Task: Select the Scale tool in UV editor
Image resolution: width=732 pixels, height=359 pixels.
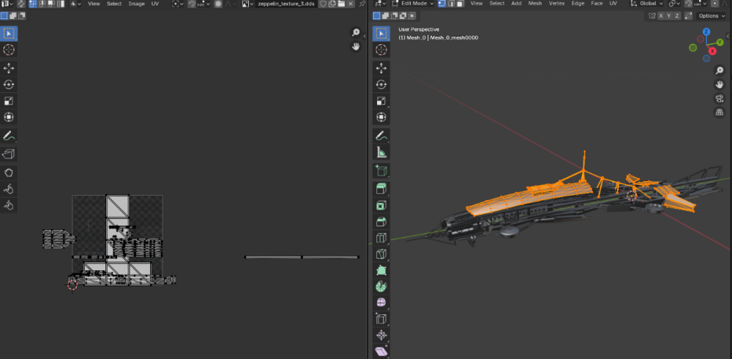Action: click(9, 101)
